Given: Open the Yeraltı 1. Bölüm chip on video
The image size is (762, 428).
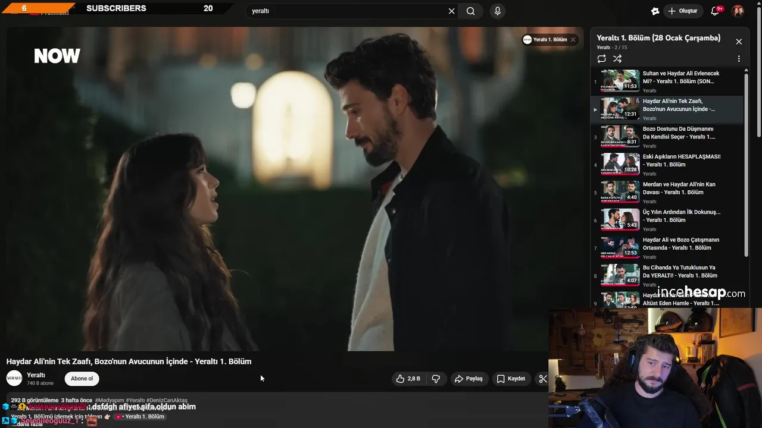Looking at the screenshot, I should pos(545,40).
